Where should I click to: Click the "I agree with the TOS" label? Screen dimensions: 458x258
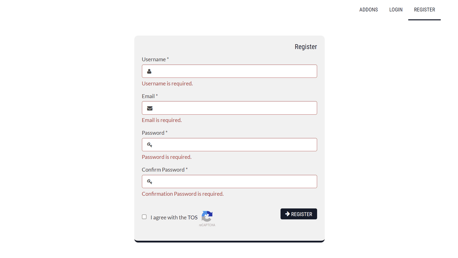(174, 218)
